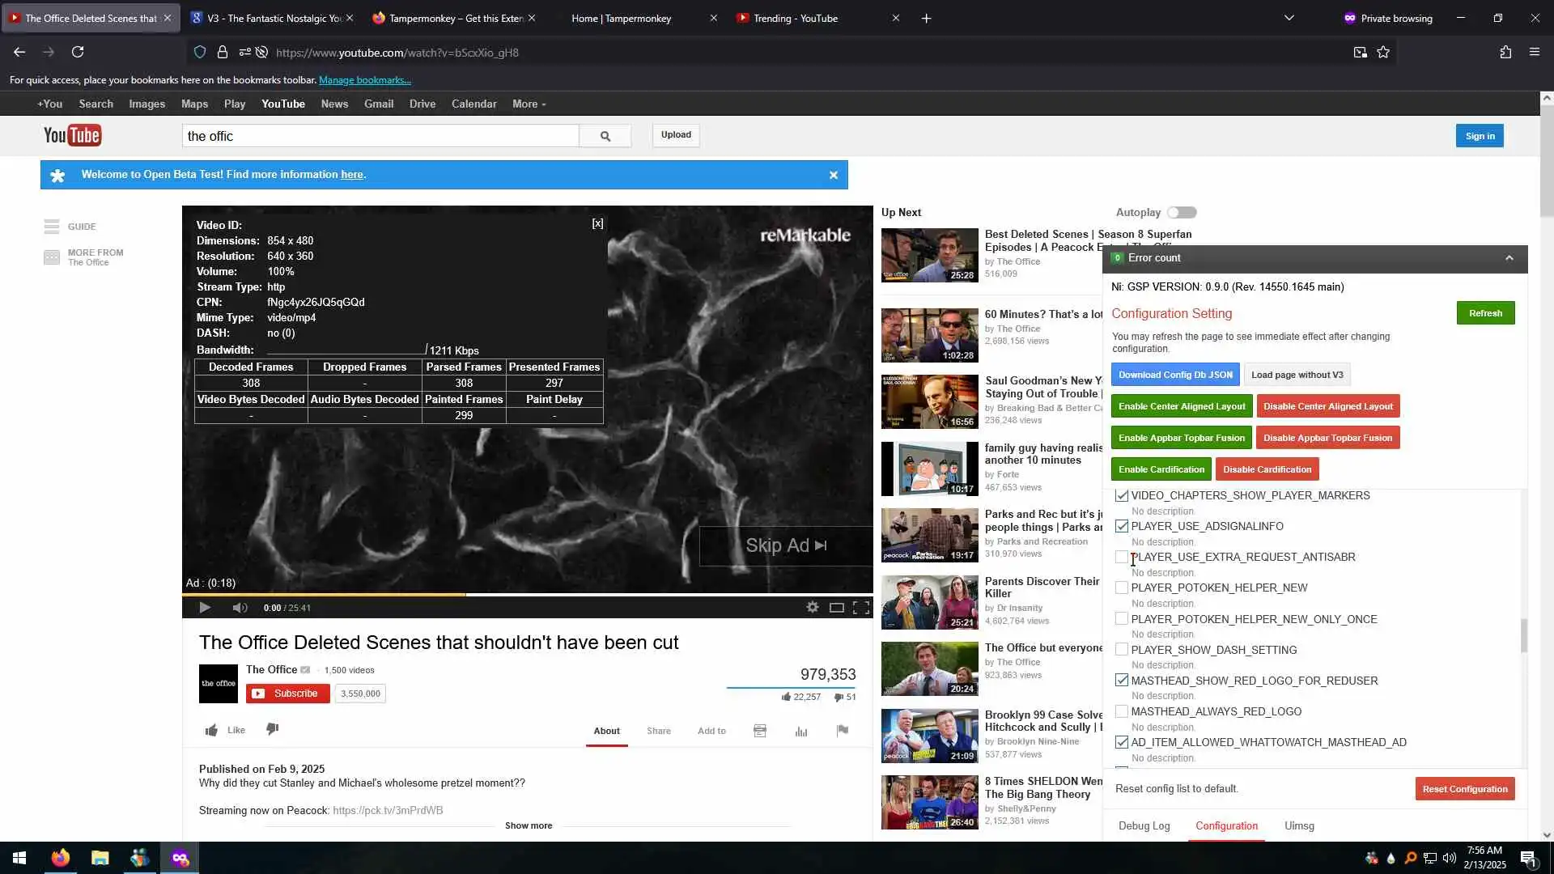The image size is (1554, 874).
Task: Click the player settings gear icon
Action: point(812,608)
